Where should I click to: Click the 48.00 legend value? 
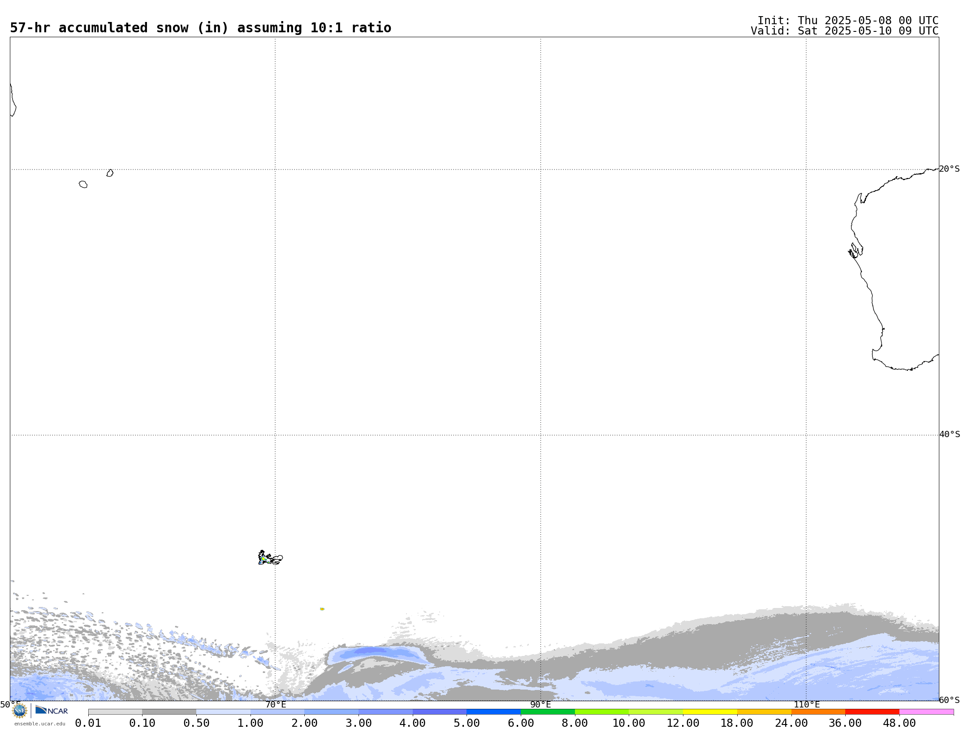[x=899, y=723]
